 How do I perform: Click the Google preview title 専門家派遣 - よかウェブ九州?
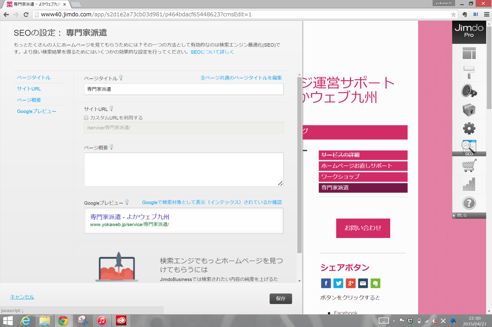130,217
